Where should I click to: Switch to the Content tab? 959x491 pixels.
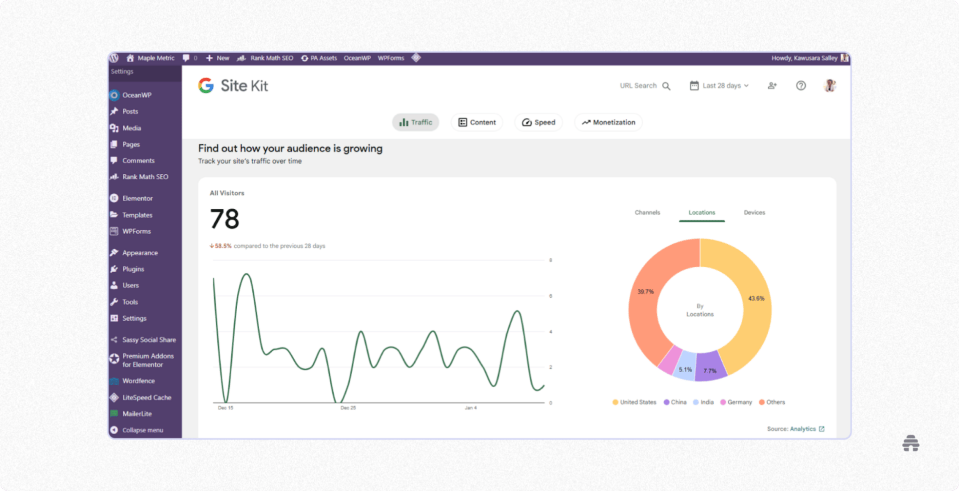(477, 122)
